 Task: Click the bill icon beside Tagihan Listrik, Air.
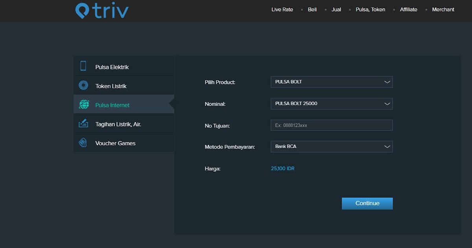[83, 124]
